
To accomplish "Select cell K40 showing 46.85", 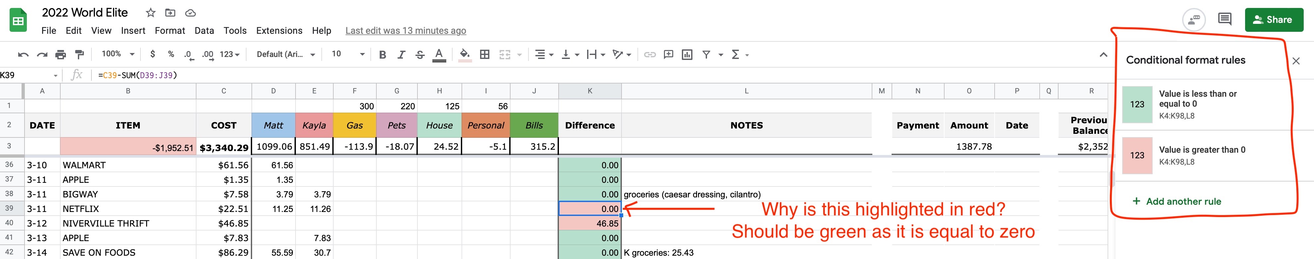I will (x=590, y=223).
